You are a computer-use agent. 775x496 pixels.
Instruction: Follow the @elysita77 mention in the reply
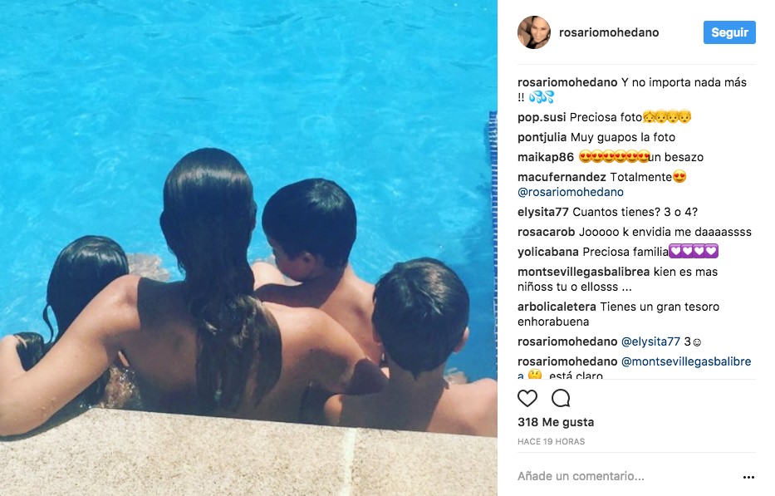pos(650,341)
